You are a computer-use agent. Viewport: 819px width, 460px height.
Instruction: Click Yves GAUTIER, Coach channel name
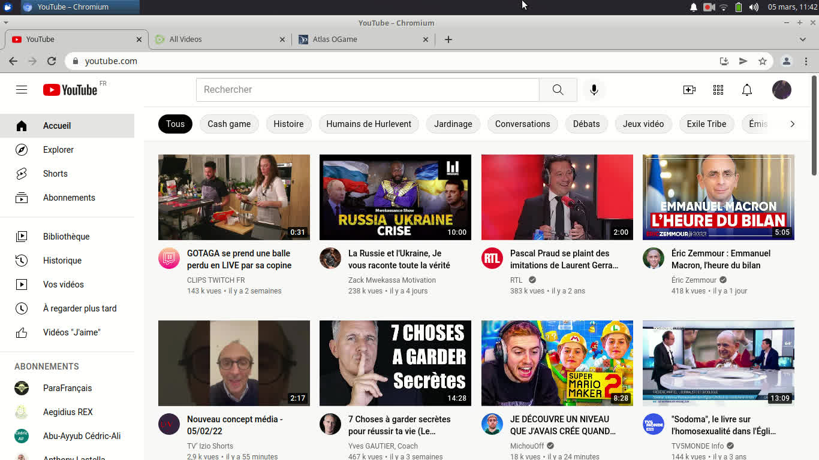point(383,446)
